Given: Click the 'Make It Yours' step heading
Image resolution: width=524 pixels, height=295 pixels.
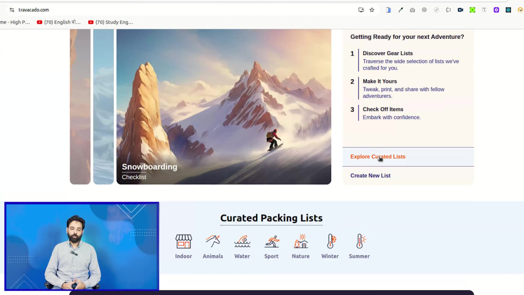Looking at the screenshot, I should 379,82.
